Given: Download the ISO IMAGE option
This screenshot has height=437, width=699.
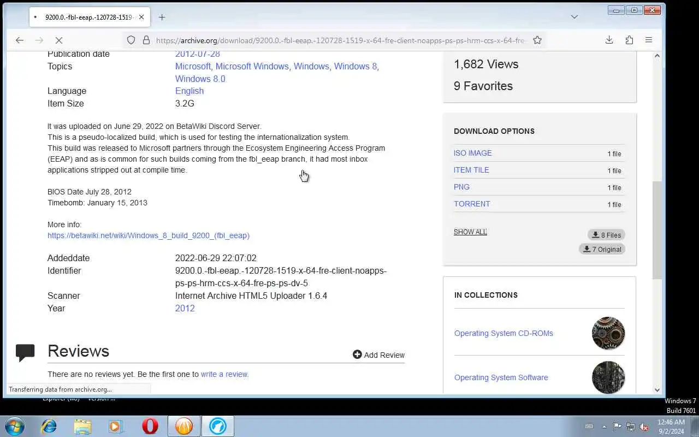Looking at the screenshot, I should point(473,153).
